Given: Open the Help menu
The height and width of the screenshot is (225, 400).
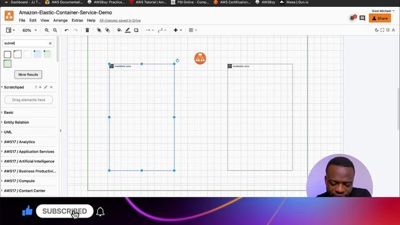Looking at the screenshot, I should coord(91,21).
